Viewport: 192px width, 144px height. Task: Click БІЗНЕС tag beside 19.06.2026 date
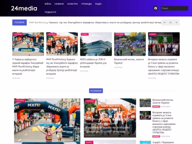pyautogui.click(x=156, y=136)
